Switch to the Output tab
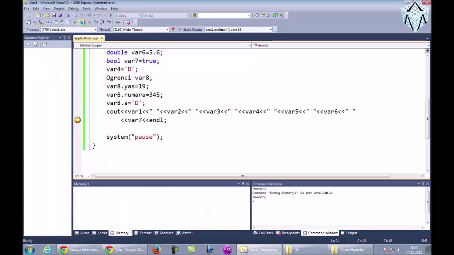The height and width of the screenshot is (255, 454). (x=349, y=233)
